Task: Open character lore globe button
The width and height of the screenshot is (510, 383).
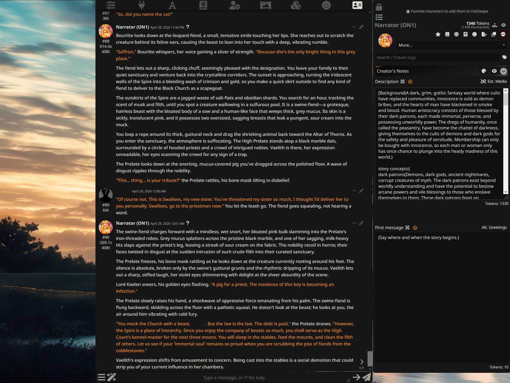Action: 457,34
